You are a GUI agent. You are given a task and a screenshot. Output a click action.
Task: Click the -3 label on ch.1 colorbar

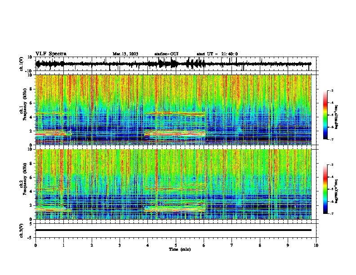(x=332, y=91)
